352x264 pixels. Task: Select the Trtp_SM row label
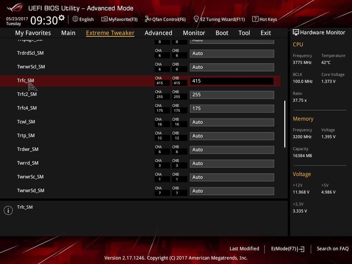pos(26,135)
